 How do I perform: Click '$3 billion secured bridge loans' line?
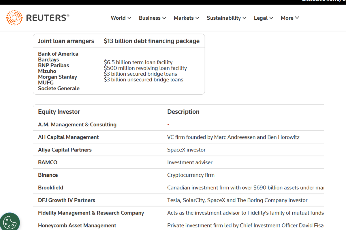[140, 74]
